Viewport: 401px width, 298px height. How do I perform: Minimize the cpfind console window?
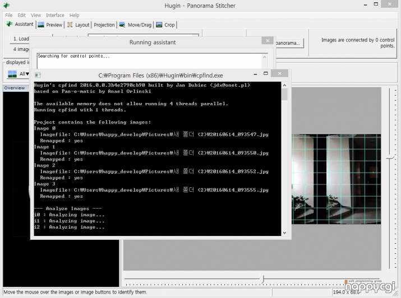(x=255, y=74)
